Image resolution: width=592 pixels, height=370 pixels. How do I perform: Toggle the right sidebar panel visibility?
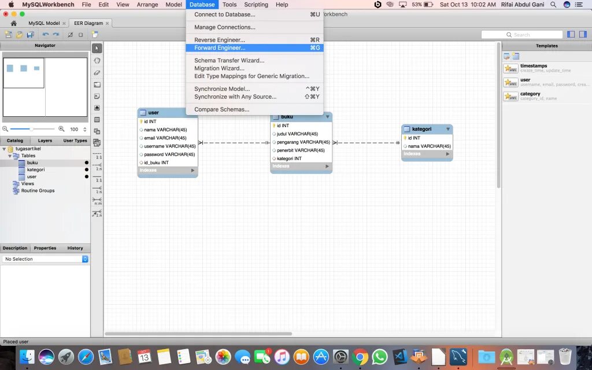[583, 34]
